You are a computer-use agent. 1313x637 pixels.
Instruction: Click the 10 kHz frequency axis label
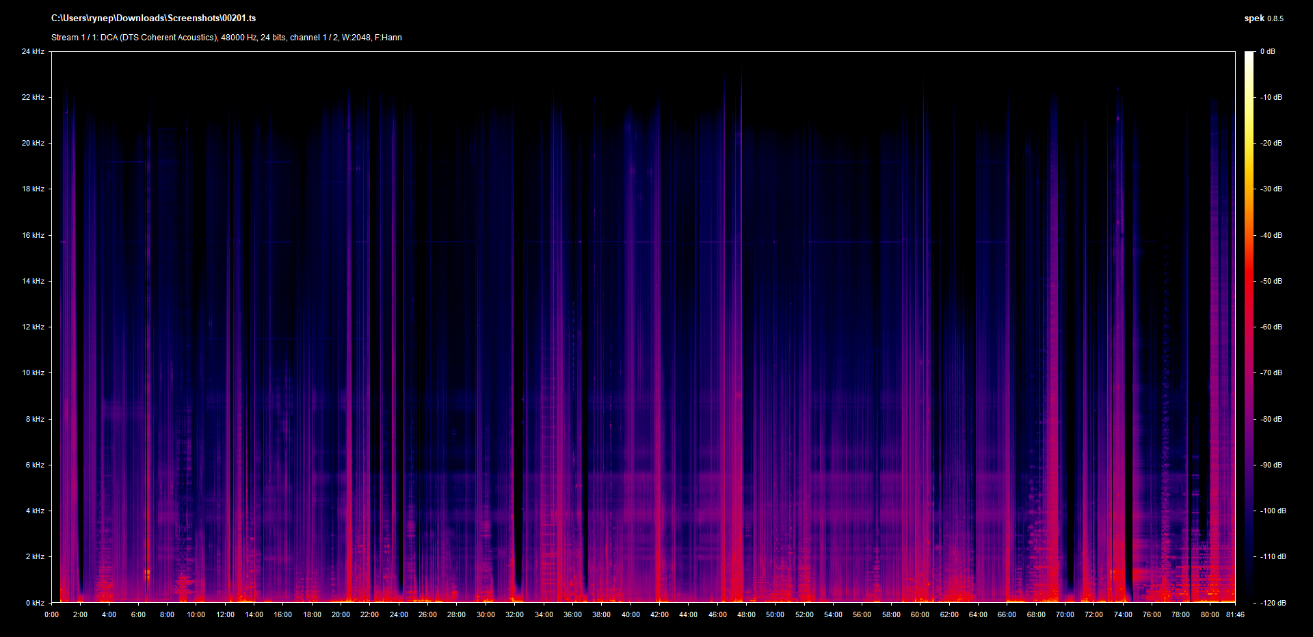pyautogui.click(x=33, y=373)
